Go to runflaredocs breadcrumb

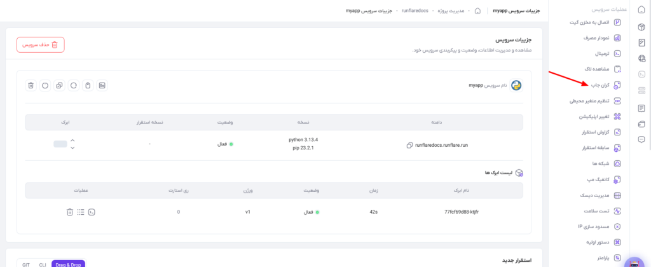tap(415, 11)
